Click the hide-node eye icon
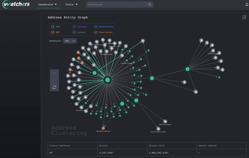249x158 pixels. (54, 73)
